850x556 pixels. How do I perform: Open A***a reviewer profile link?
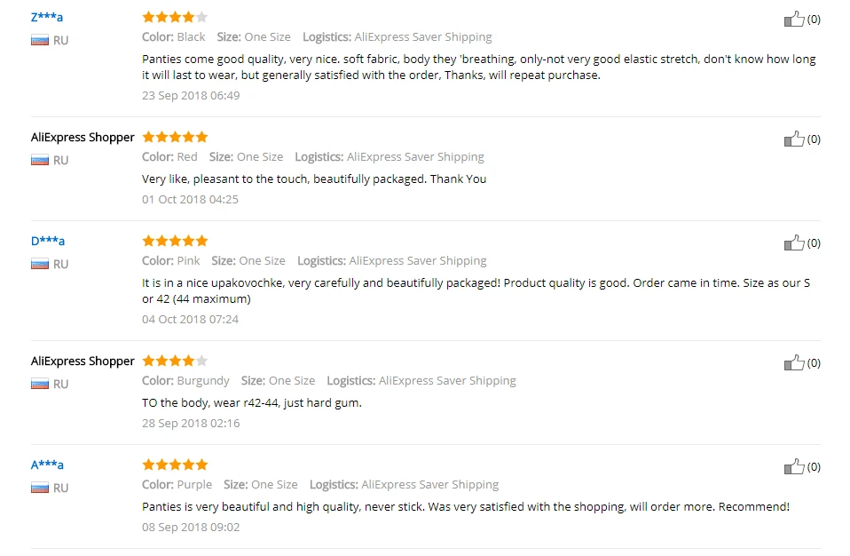pyautogui.click(x=47, y=465)
